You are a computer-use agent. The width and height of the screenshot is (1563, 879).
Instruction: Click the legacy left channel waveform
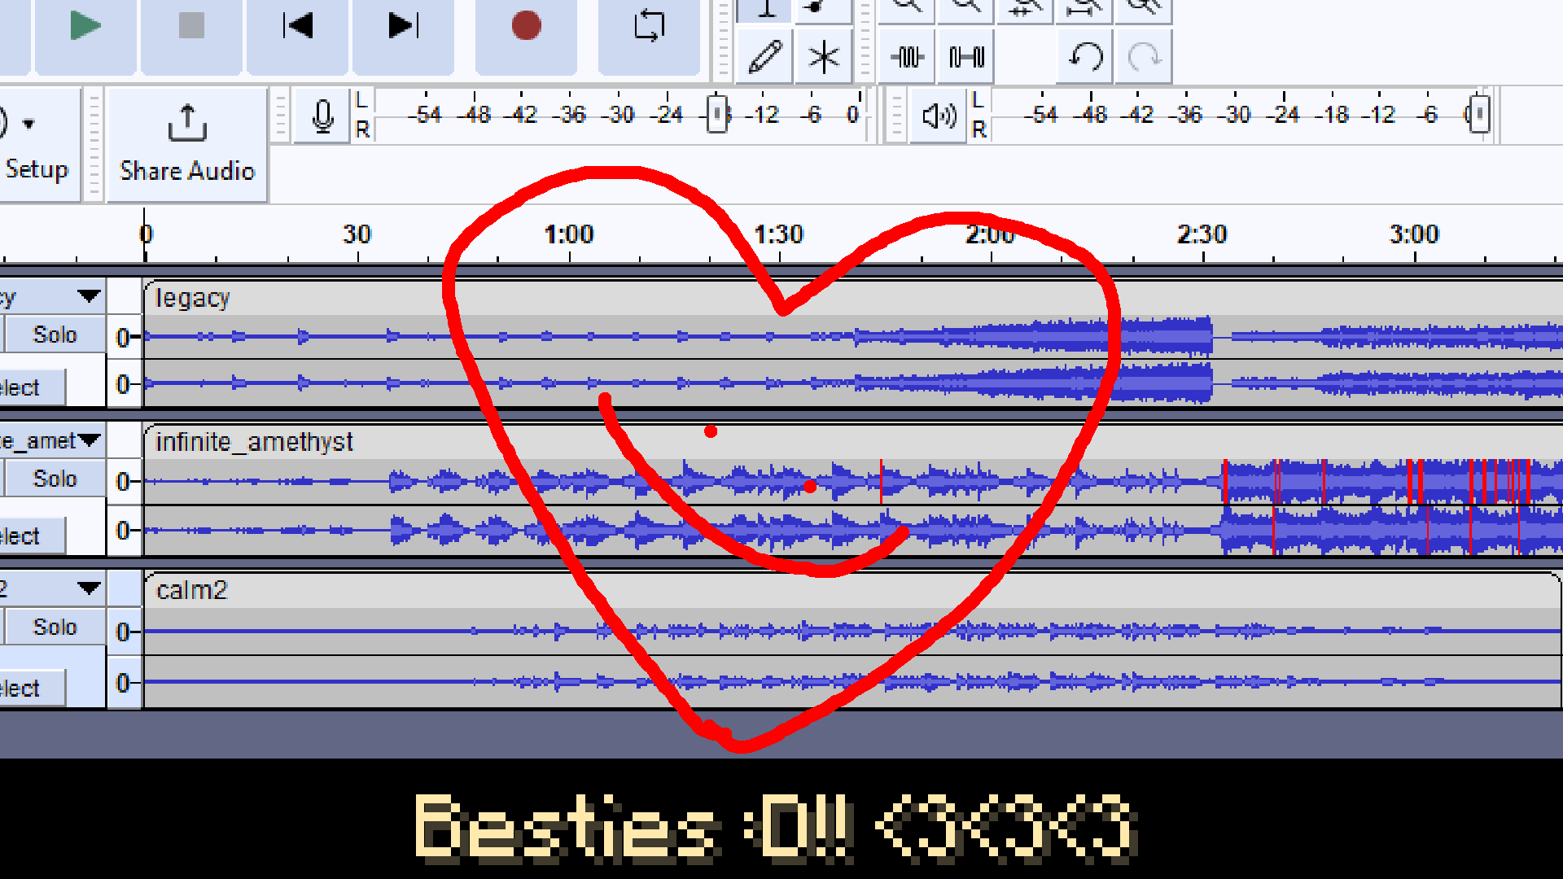tap(853, 337)
